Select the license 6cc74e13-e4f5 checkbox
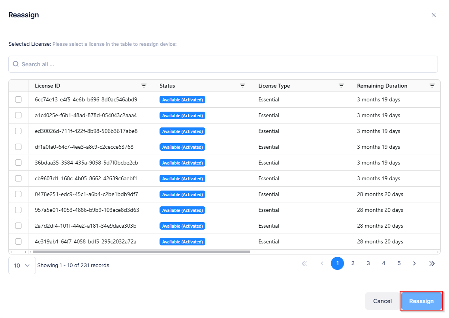The height and width of the screenshot is (318, 449). click(18, 99)
